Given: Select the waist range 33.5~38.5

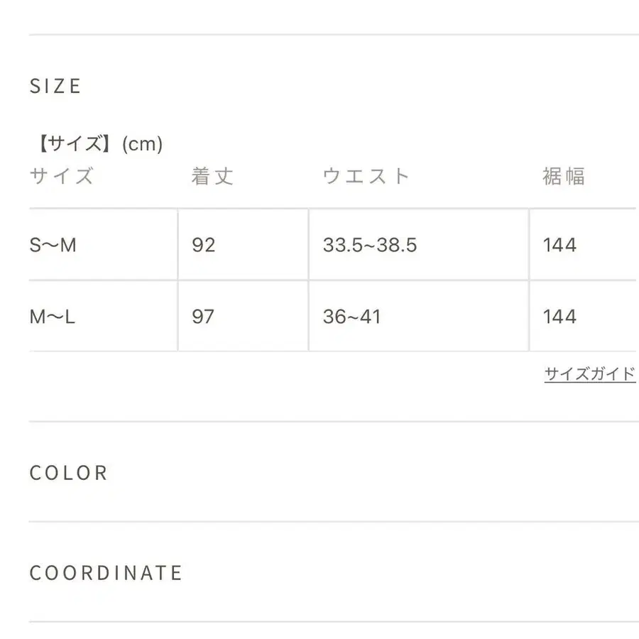Looking at the screenshot, I should (x=370, y=245).
